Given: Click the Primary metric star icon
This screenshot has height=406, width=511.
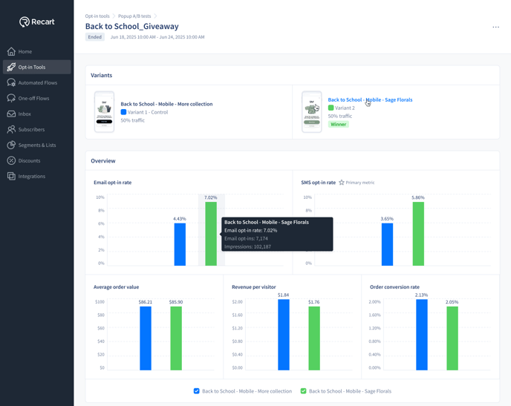Looking at the screenshot, I should coord(342,183).
